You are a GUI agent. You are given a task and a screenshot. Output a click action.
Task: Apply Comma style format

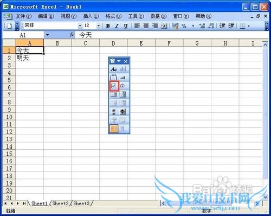click(193, 27)
